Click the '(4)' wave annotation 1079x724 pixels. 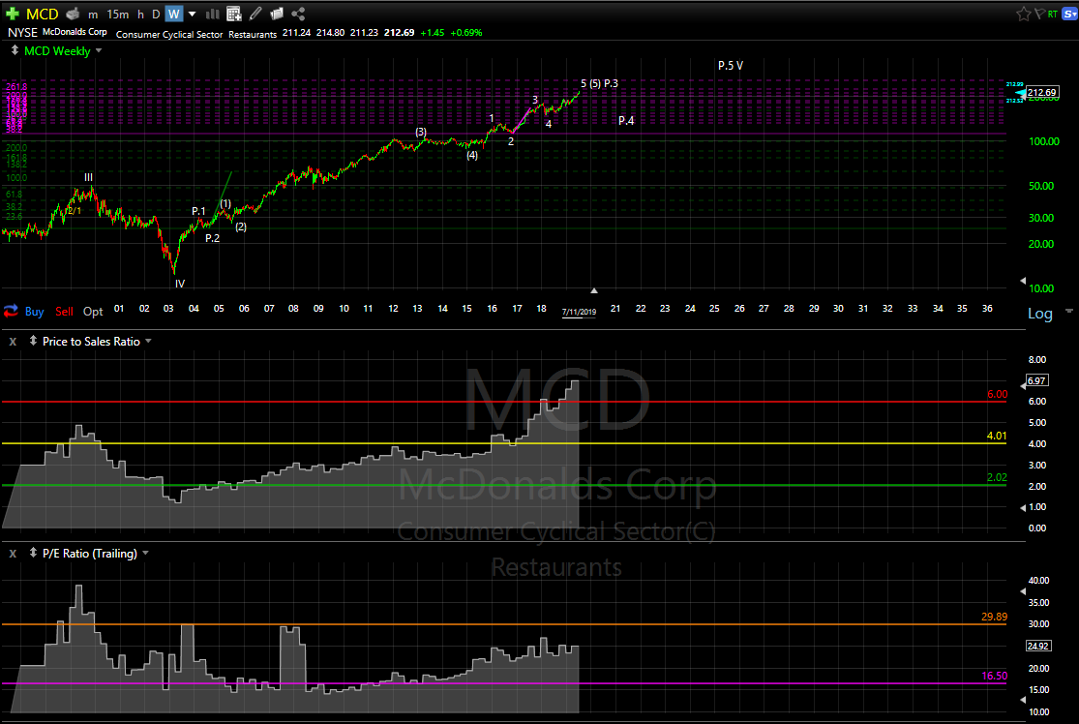(472, 155)
